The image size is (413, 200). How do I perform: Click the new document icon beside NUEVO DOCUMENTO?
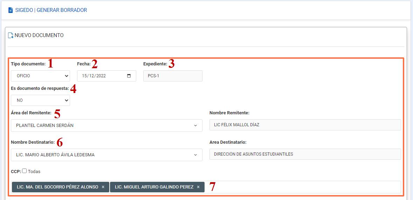[x=11, y=35]
